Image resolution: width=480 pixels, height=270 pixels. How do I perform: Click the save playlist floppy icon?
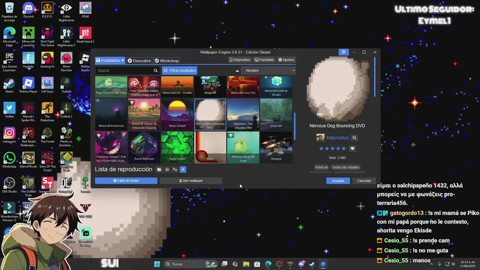(x=167, y=169)
